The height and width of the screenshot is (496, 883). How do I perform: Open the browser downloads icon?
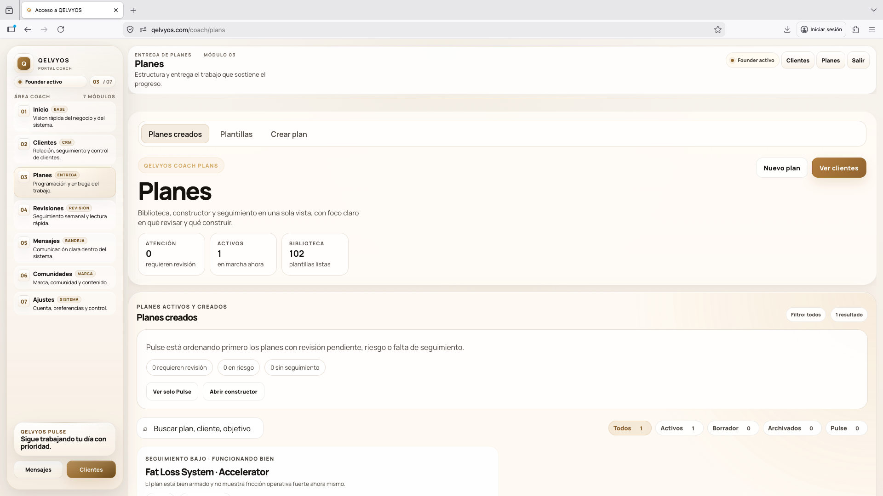[x=787, y=29]
